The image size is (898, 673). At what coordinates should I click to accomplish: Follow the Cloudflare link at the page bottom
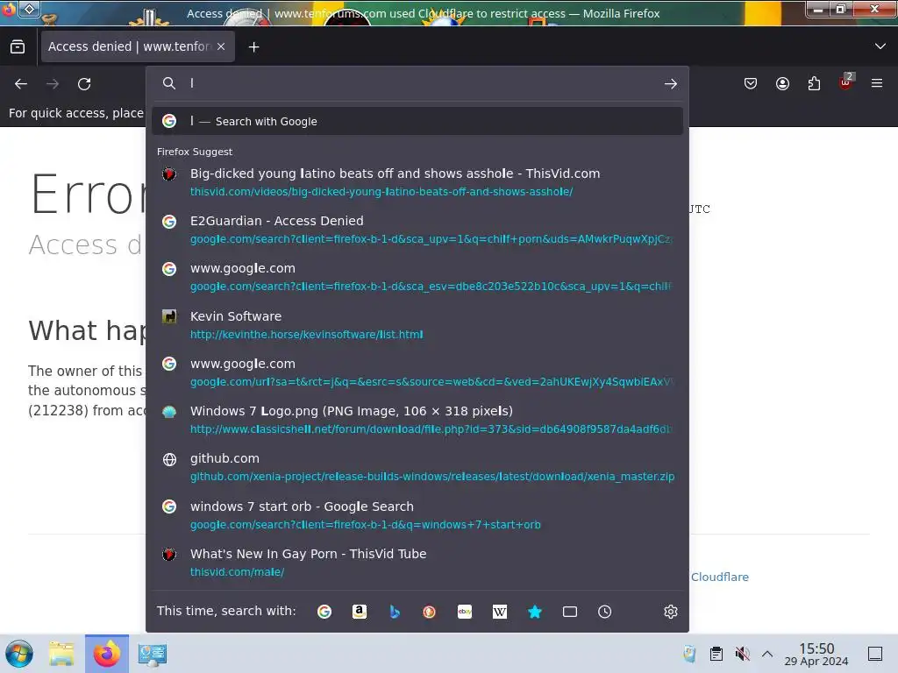tap(719, 577)
